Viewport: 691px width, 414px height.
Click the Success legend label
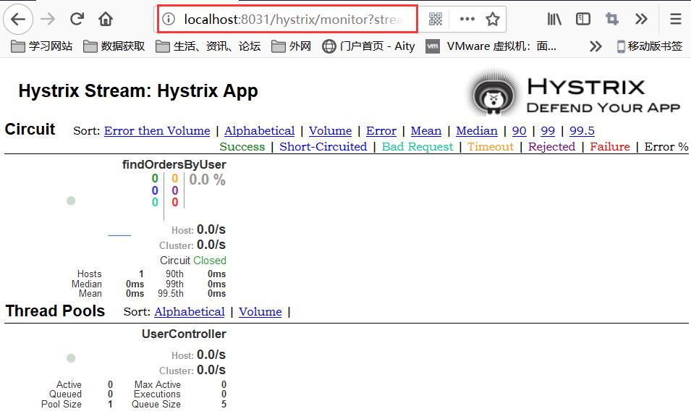point(242,146)
